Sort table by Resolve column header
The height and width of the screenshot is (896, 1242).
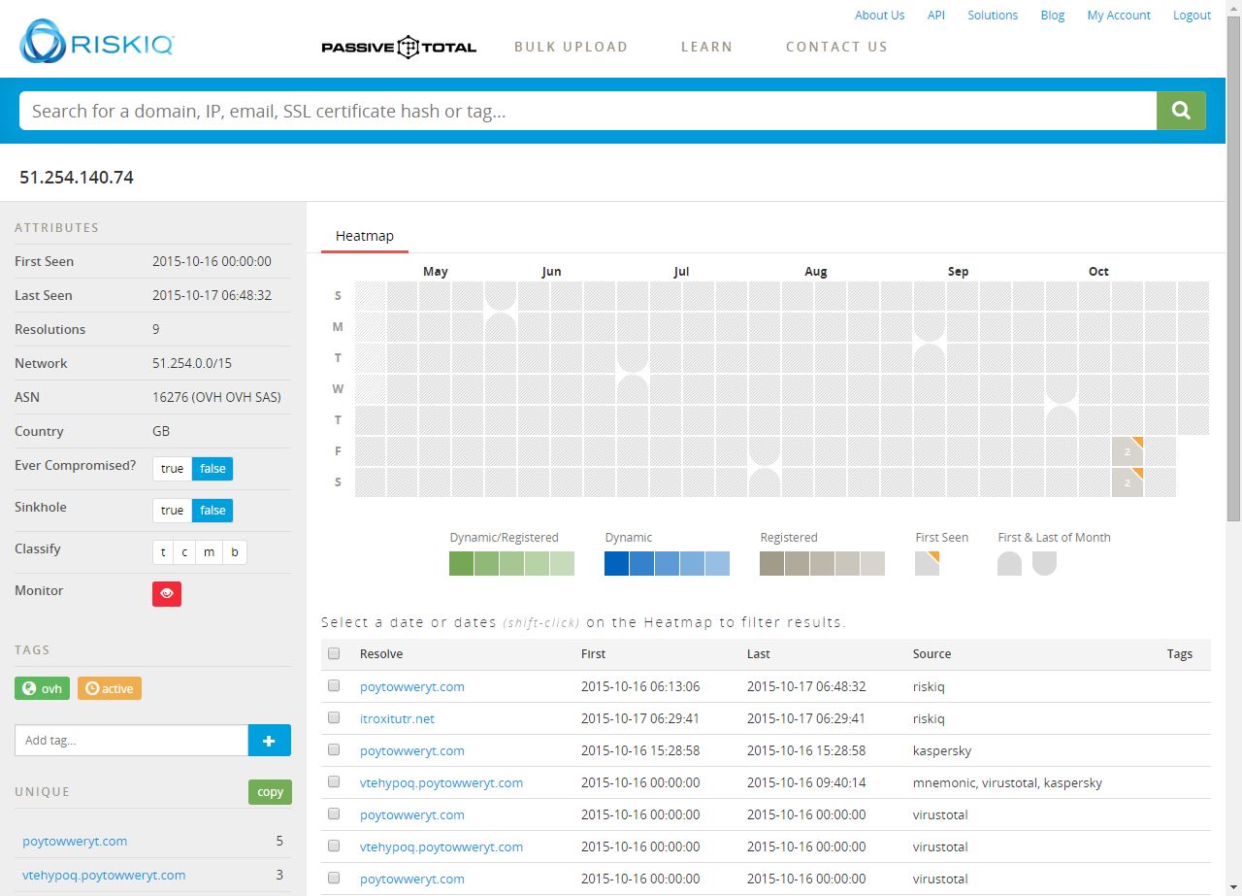click(381, 653)
